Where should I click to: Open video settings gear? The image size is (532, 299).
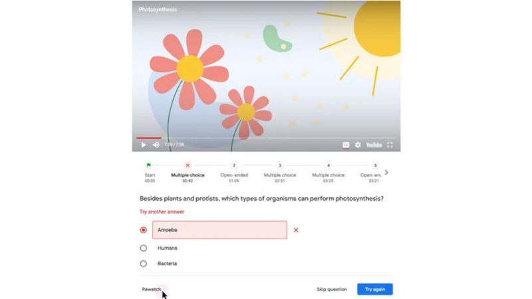pos(358,145)
